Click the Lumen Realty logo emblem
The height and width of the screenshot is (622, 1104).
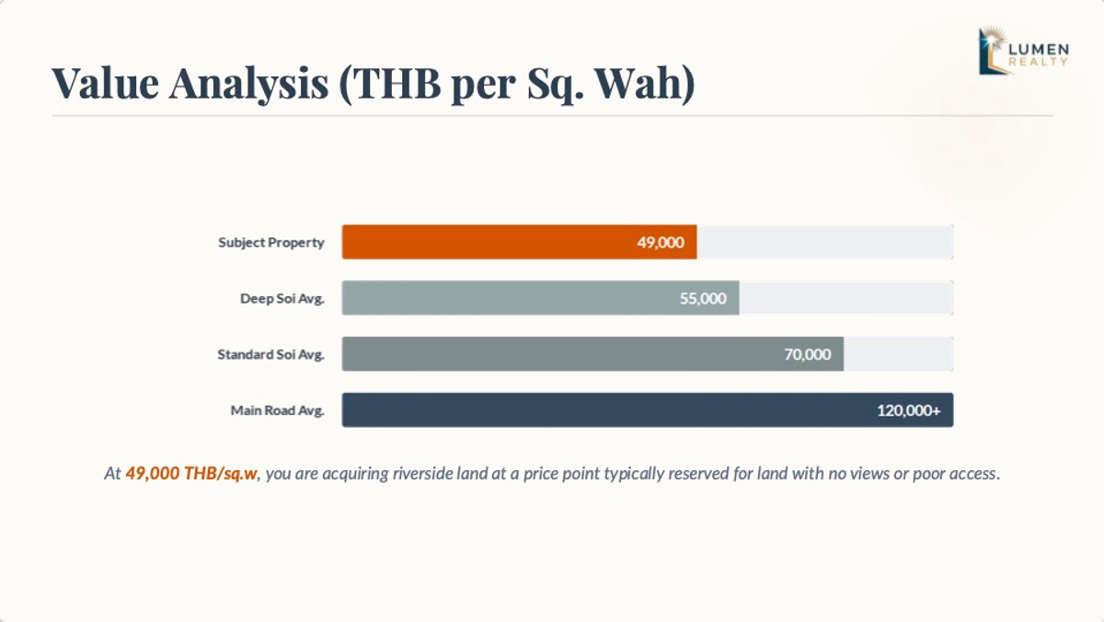[993, 50]
